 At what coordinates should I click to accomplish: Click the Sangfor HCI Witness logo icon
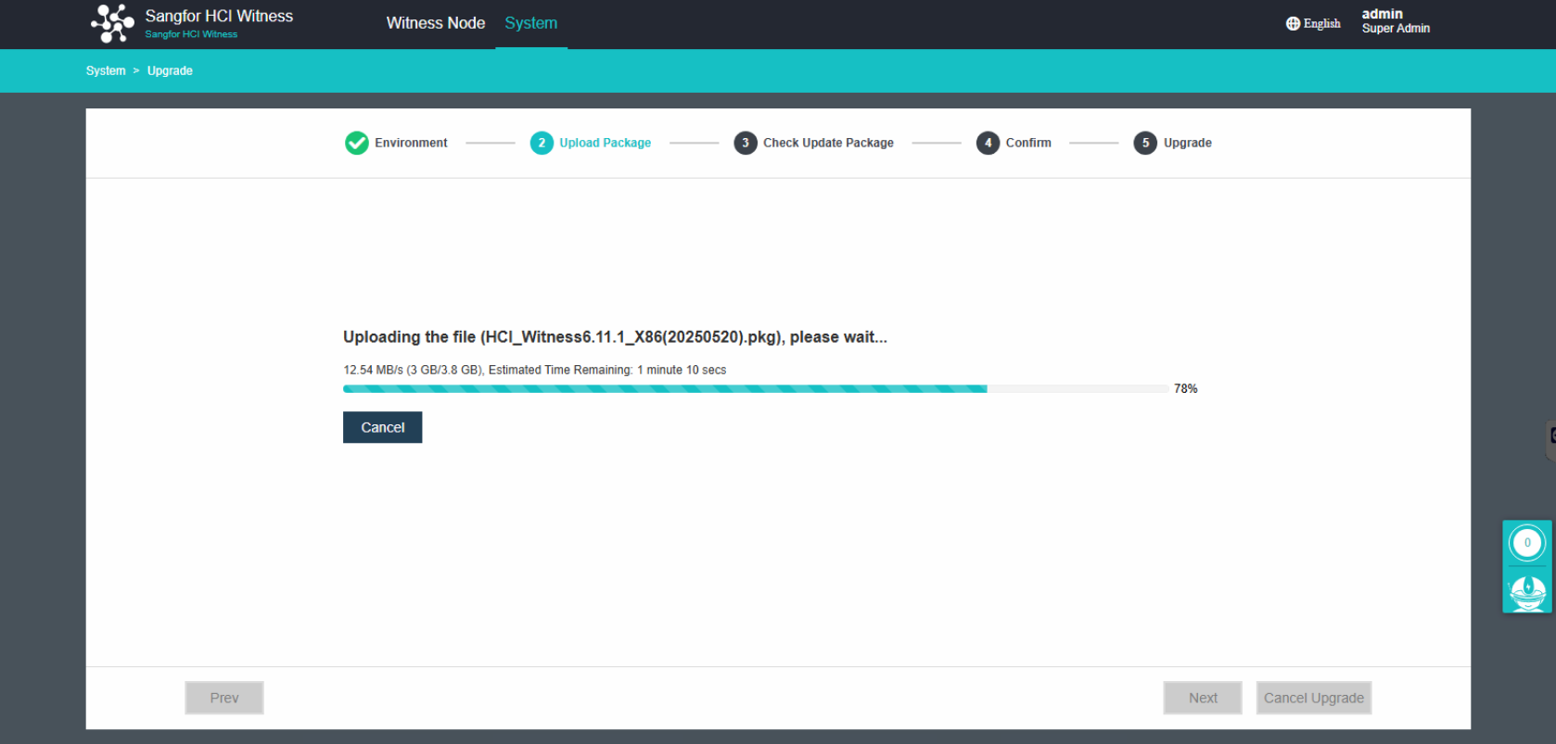[x=113, y=23]
